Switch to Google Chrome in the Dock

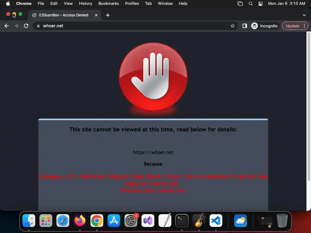(x=97, y=221)
